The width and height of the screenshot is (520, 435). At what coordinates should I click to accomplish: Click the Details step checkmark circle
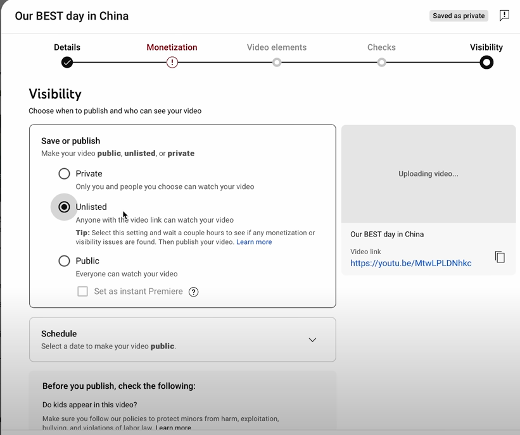67,62
